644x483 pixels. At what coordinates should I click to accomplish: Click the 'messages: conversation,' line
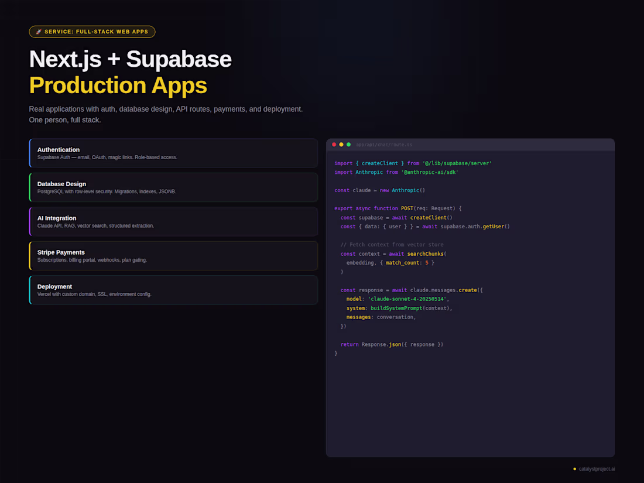[381, 317]
